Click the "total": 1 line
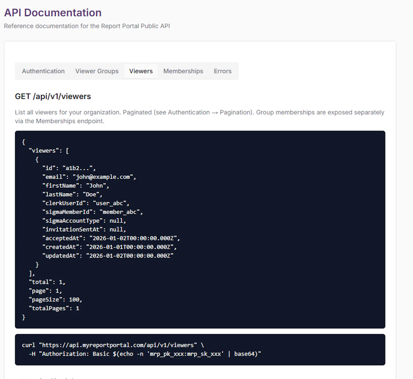Viewport: 413px width, 379px height. click(47, 282)
